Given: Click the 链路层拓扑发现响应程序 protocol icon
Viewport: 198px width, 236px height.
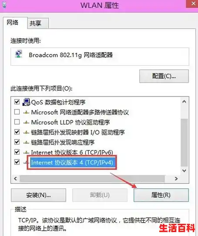Looking at the screenshot, I should tap(26, 143).
